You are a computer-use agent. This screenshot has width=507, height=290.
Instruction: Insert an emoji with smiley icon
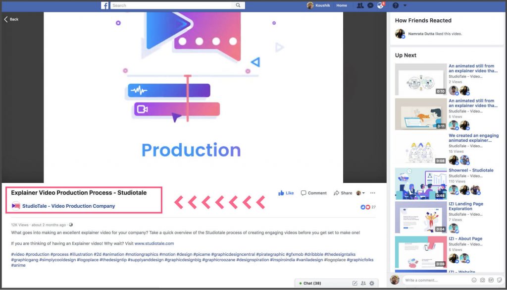click(474, 280)
